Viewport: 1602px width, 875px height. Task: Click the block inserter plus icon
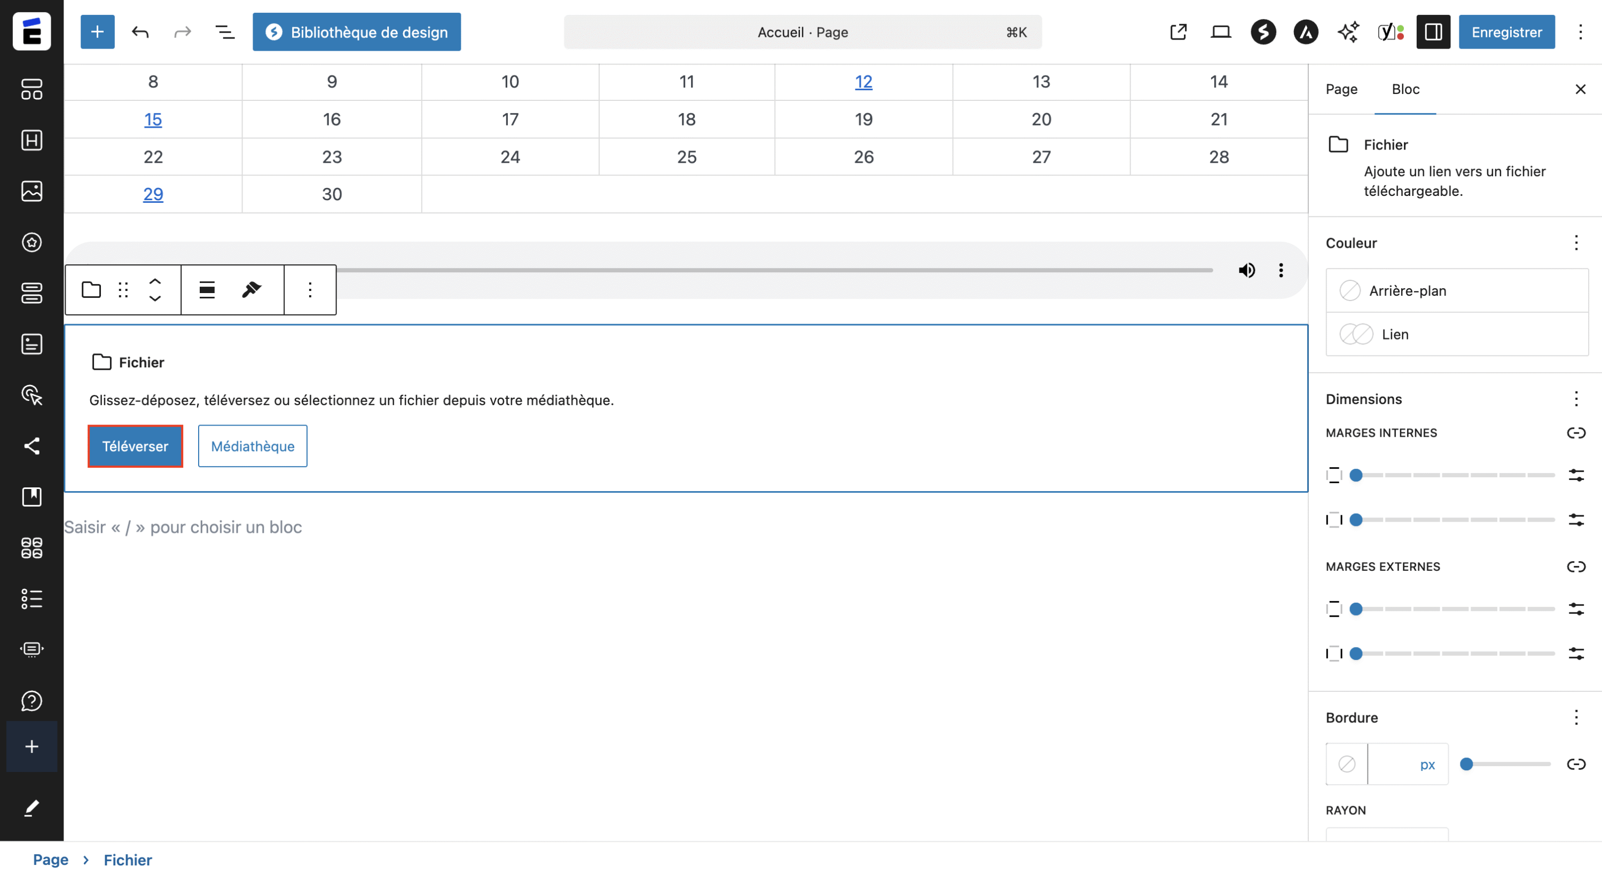[97, 31]
